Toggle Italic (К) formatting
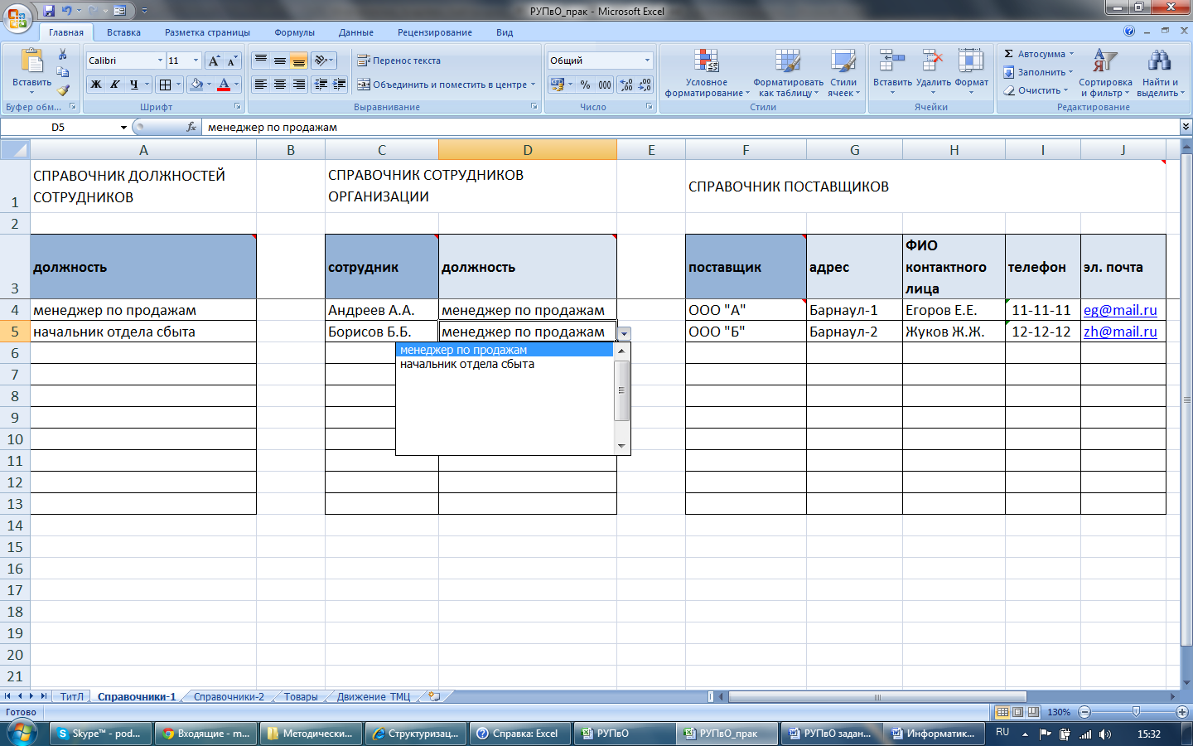 (x=115, y=85)
